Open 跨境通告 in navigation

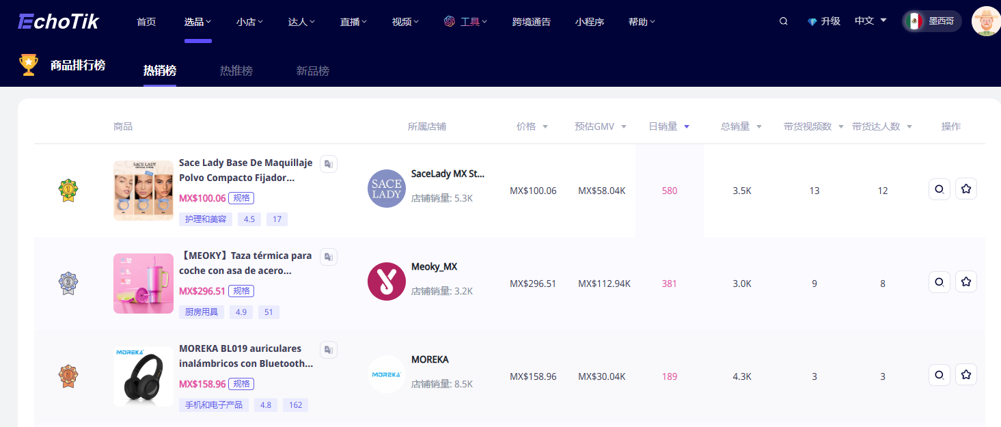[x=532, y=22]
